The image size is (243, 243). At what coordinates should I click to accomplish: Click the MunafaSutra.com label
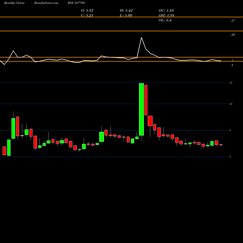46,3
